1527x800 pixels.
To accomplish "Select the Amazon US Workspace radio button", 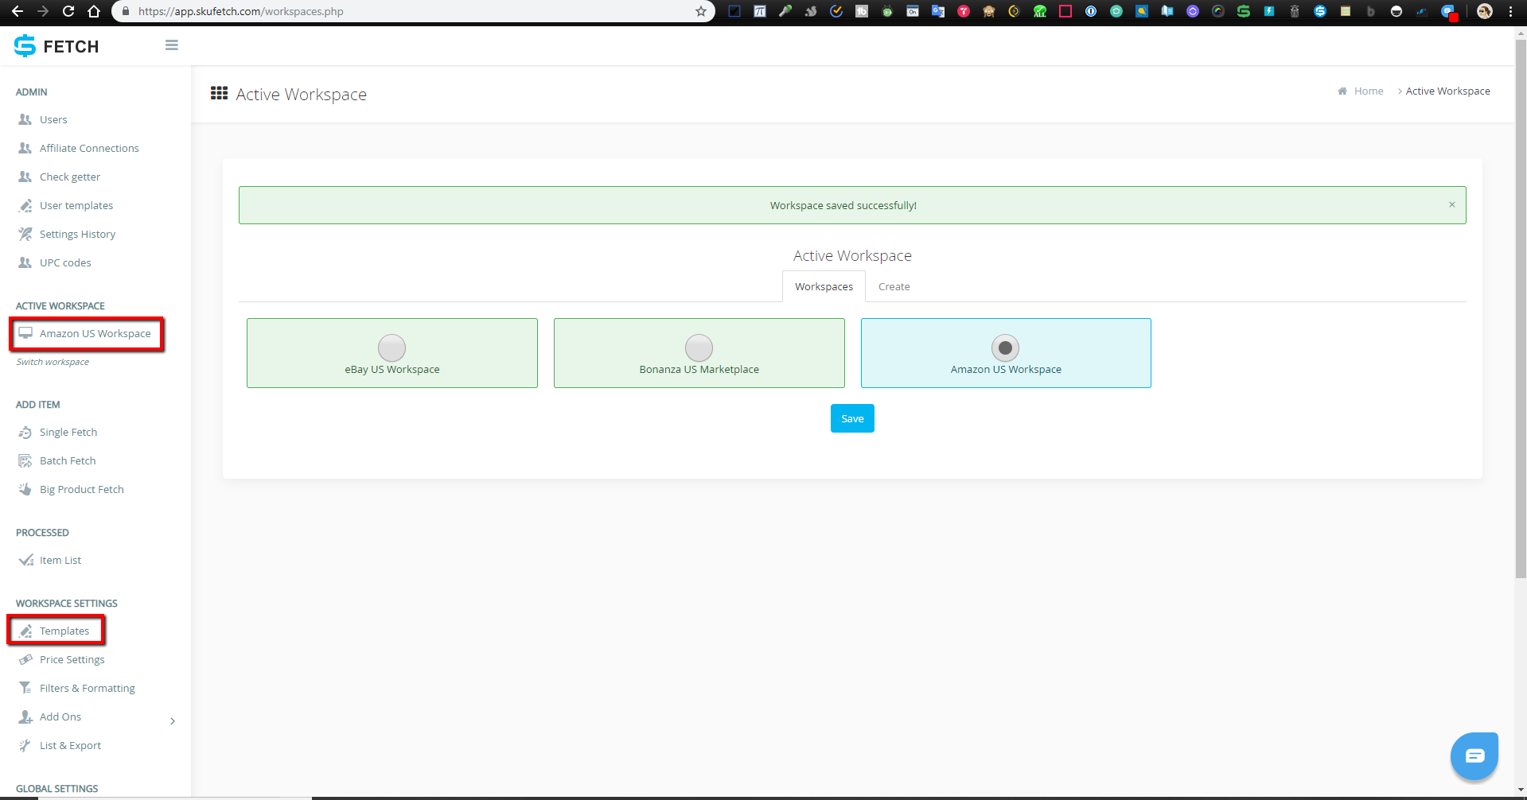I will click(1005, 348).
